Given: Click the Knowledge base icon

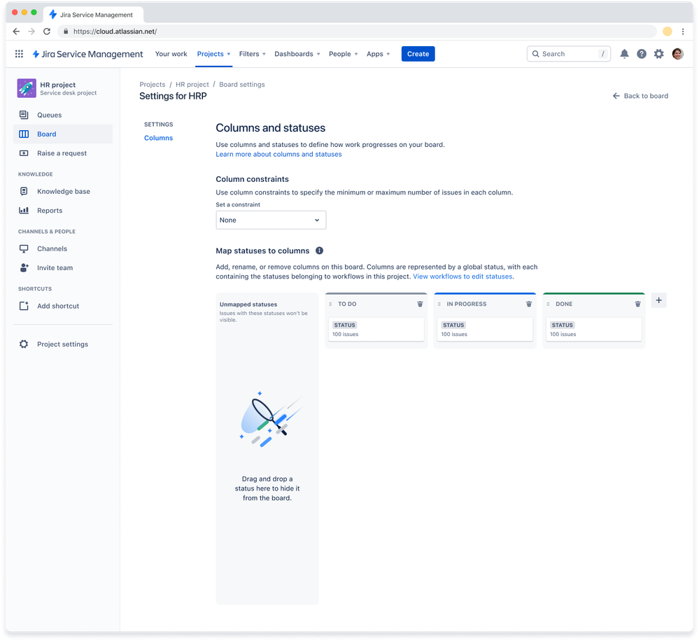Looking at the screenshot, I should [24, 191].
